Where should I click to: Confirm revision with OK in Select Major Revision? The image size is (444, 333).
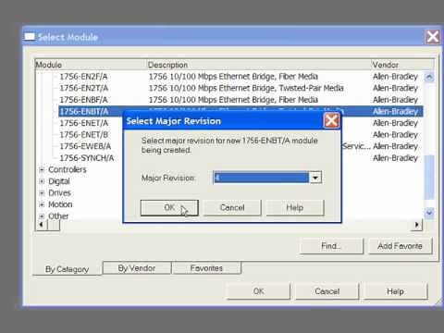coord(169,207)
